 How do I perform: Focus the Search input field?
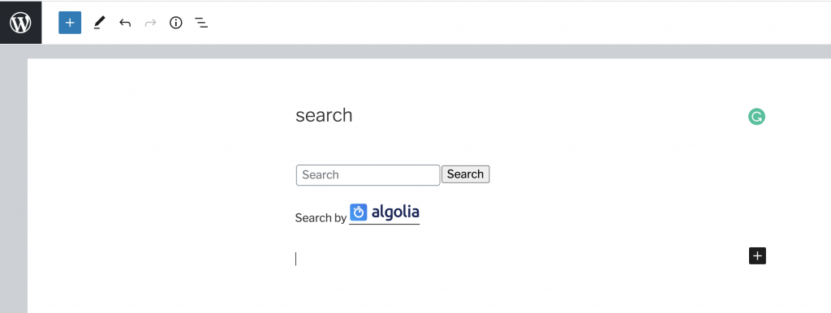368,175
